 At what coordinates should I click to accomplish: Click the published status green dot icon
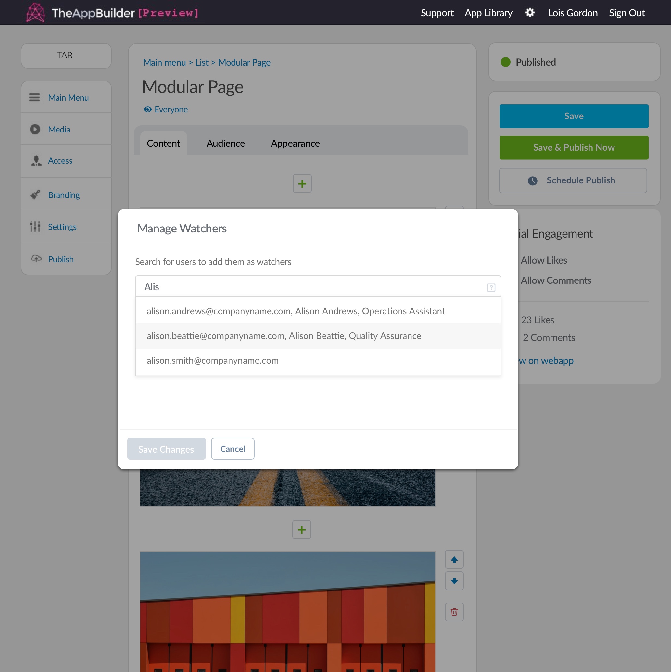[x=506, y=61]
